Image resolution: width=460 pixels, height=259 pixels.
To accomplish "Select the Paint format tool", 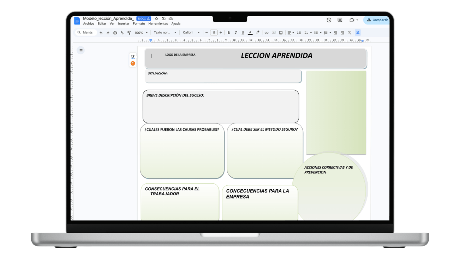I will 129,32.
